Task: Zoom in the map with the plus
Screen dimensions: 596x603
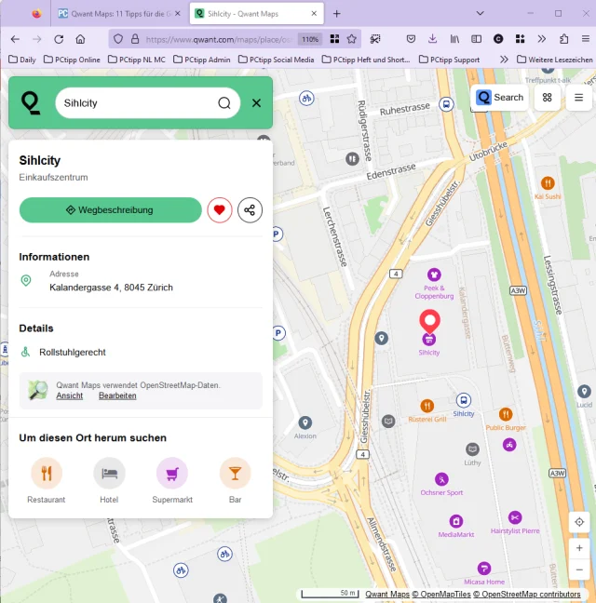Action: click(579, 548)
